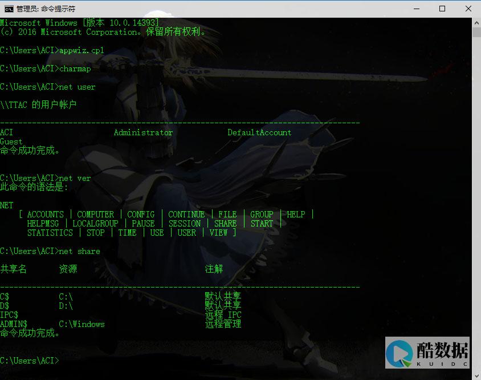
Task: Click the 'STATISTICS' syntax option
Action: (50, 233)
